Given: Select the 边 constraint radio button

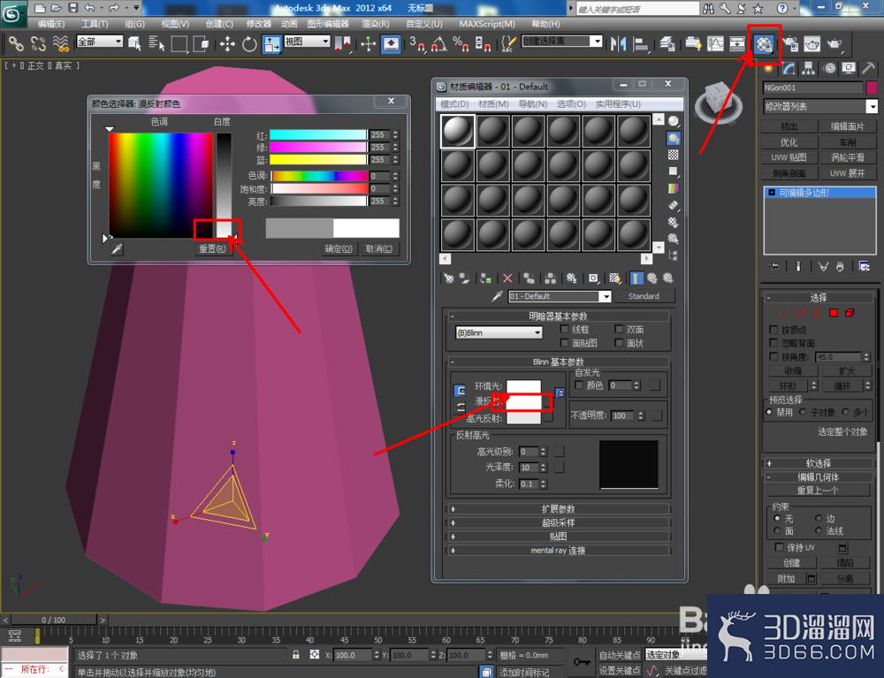Looking at the screenshot, I should tap(818, 518).
